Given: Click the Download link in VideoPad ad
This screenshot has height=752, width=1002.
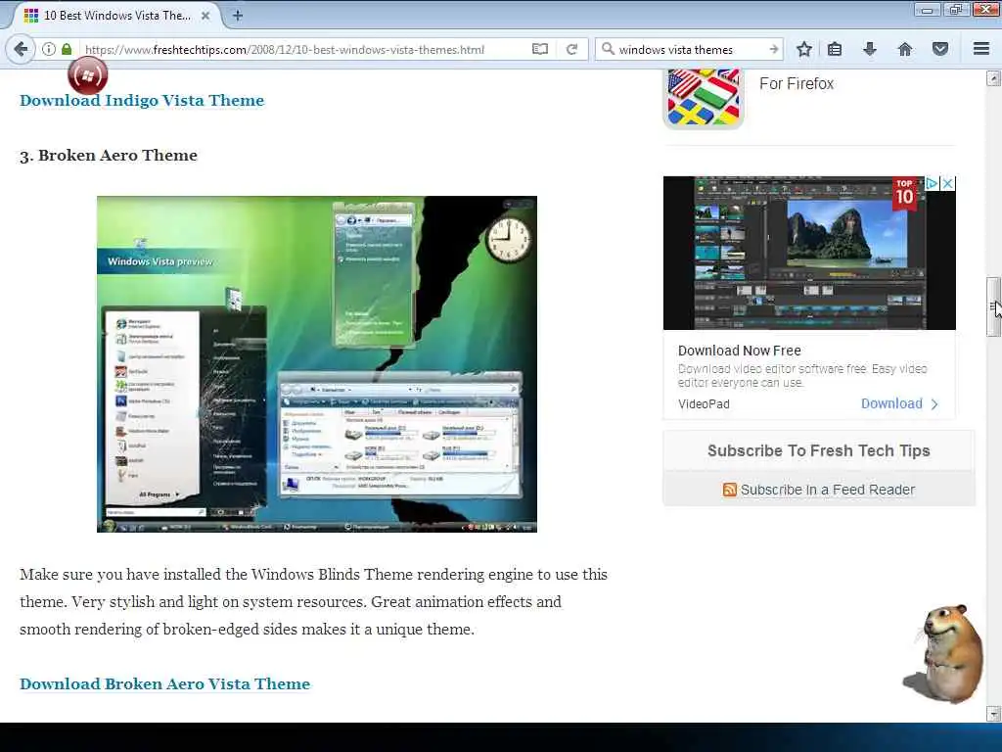Looking at the screenshot, I should point(900,403).
